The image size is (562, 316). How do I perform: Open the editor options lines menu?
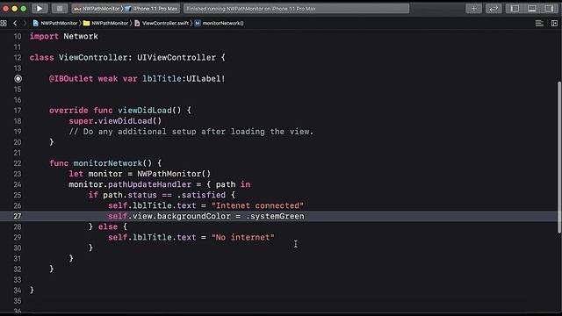tap(539, 24)
